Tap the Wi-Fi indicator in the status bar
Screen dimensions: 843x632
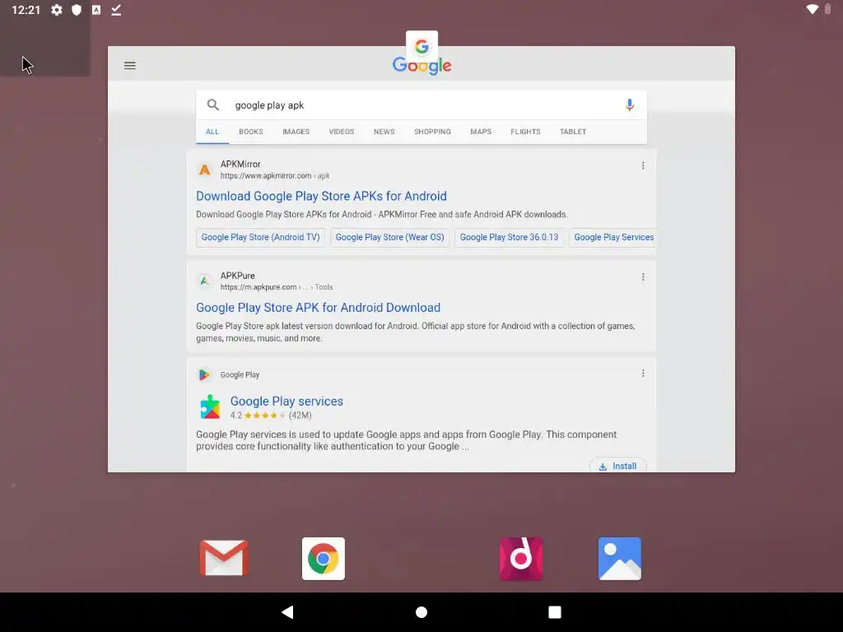(812, 9)
